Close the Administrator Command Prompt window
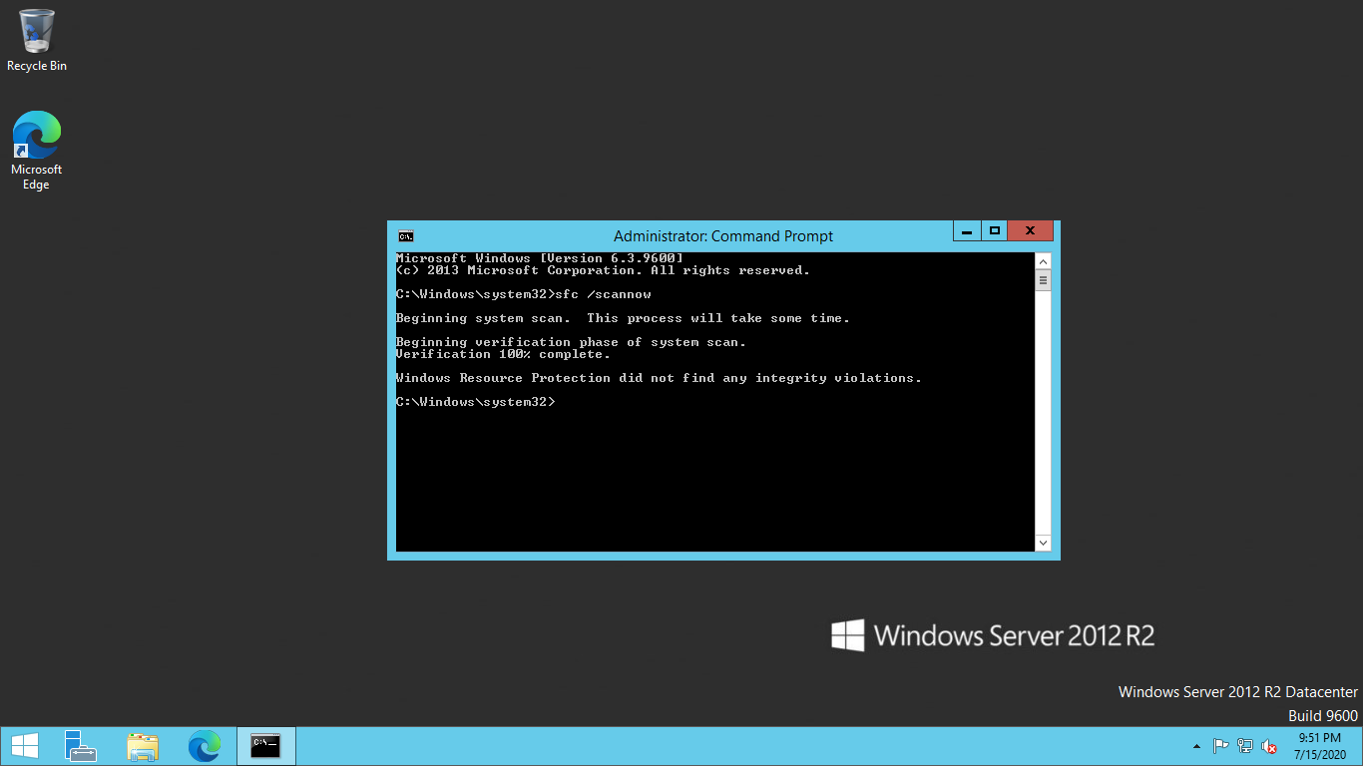 1030,230
